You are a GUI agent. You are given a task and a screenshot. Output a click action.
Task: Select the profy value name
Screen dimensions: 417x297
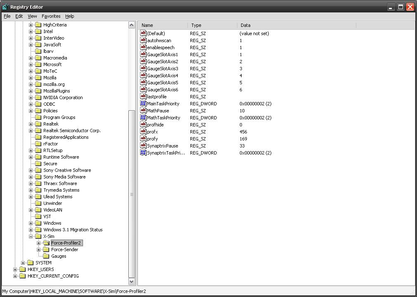[152, 139]
